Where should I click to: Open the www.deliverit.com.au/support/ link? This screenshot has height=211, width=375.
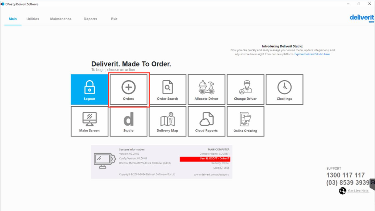point(211,174)
